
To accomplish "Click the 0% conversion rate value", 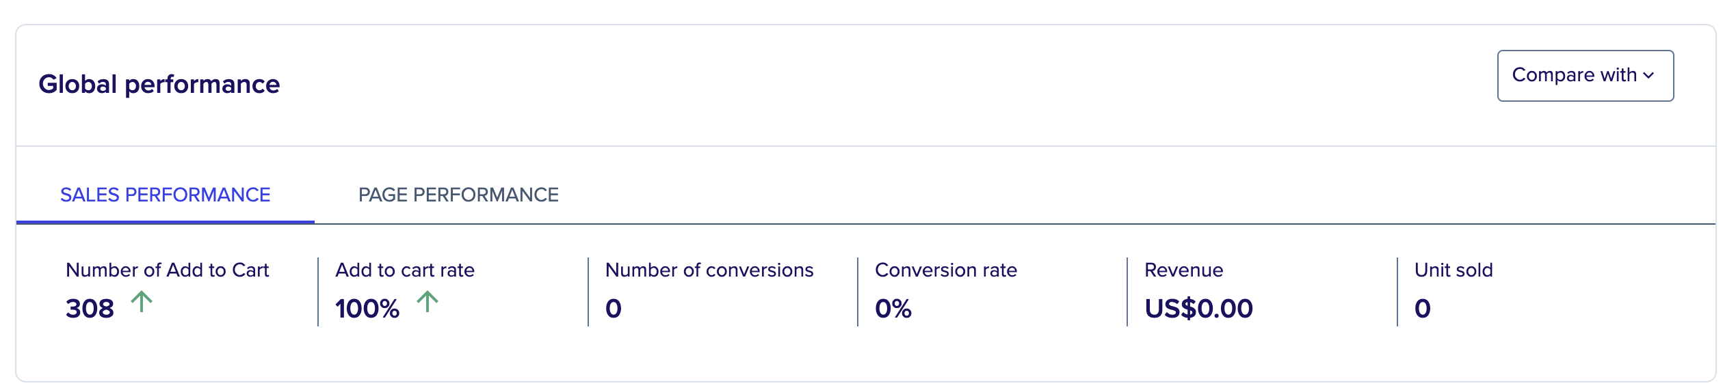I will (893, 309).
